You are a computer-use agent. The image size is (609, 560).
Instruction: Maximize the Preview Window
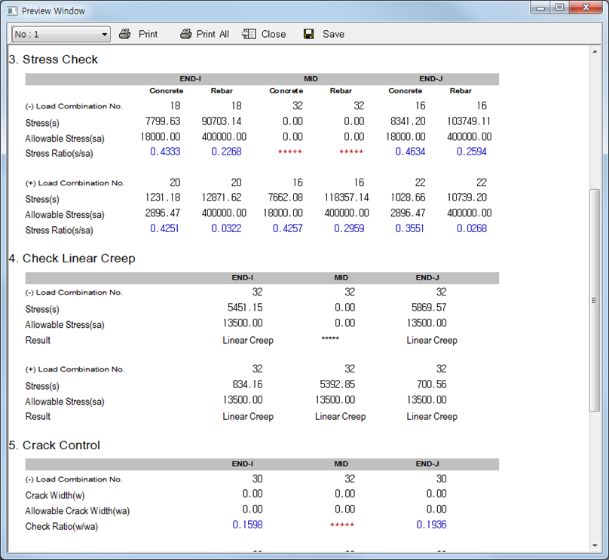pos(559,8)
